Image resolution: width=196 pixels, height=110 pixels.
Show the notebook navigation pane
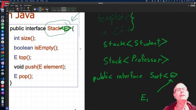[x=7, y=14]
